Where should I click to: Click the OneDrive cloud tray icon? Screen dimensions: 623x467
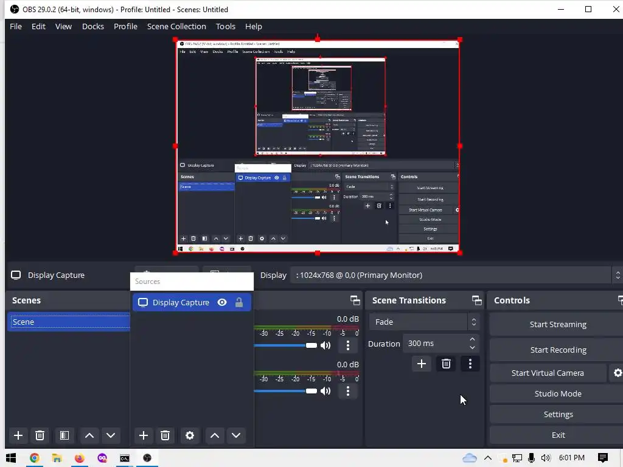[x=469, y=458]
